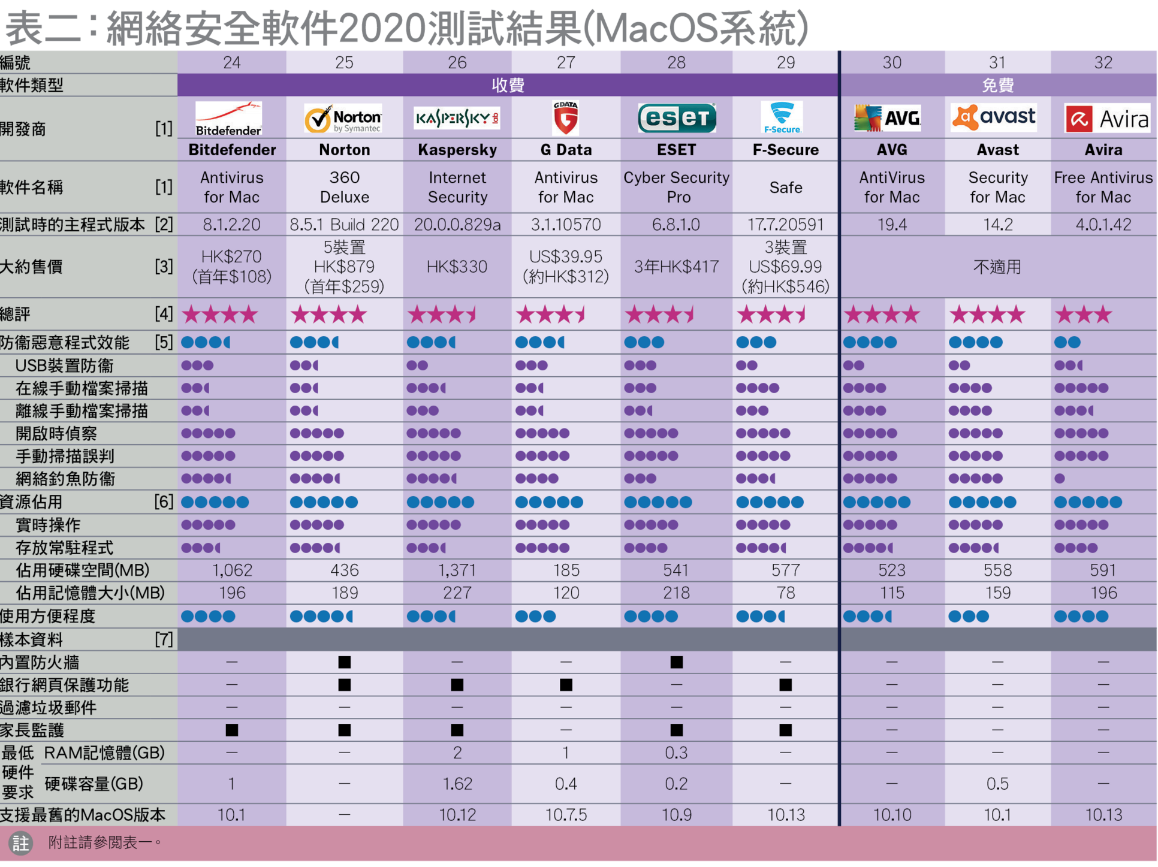Click the 註 note icon at bottom

(x=21, y=843)
